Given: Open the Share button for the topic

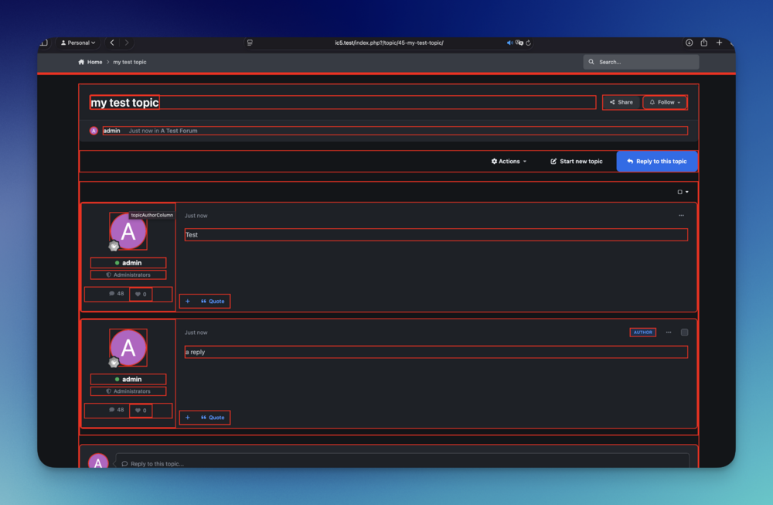Looking at the screenshot, I should 621,102.
